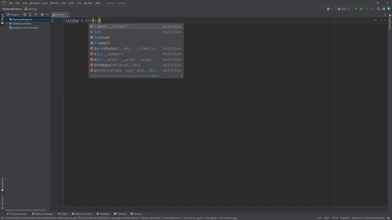
Task: Click the green Run button
Action: pyautogui.click(x=356, y=9)
